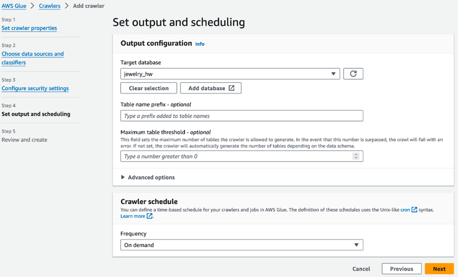Open AWS Glue breadcrumb link
Image resolution: width=458 pixels, height=277 pixels.
[14, 6]
